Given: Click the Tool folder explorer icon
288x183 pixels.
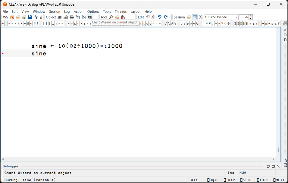Looking at the screenshot, I should (117, 17).
